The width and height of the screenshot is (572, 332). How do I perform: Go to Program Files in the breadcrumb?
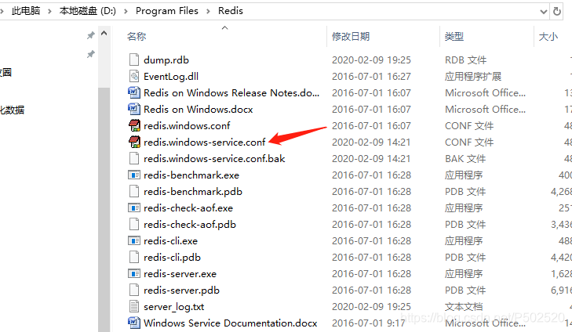click(x=167, y=11)
